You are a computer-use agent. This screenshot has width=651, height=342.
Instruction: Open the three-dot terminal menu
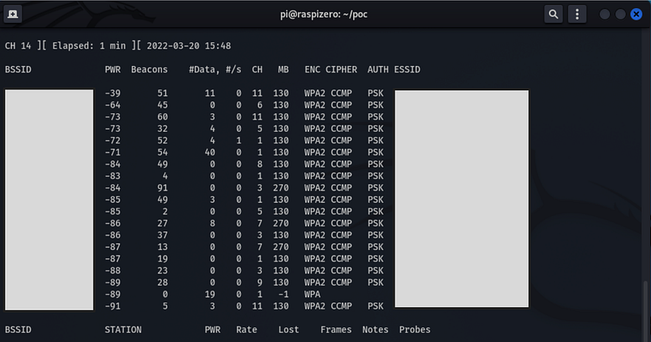[x=578, y=15]
